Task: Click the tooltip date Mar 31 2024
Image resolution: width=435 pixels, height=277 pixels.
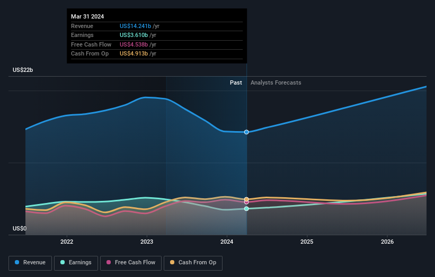Action: pos(87,16)
